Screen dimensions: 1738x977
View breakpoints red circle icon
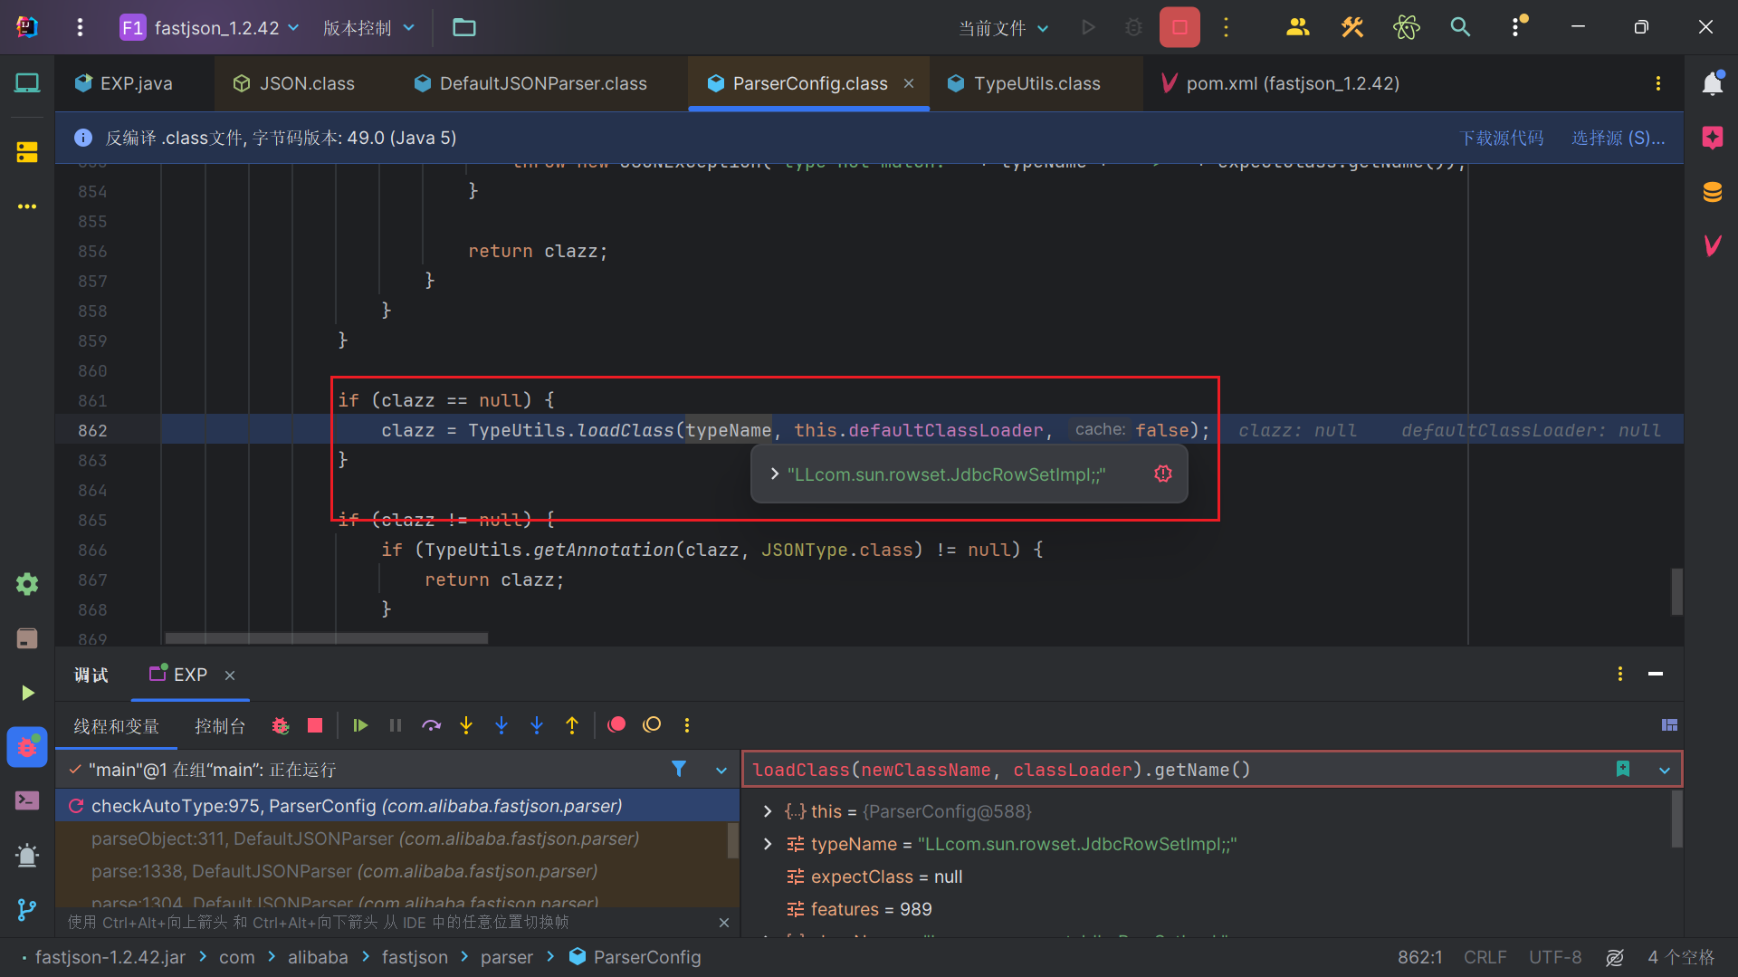pyautogui.click(x=616, y=725)
